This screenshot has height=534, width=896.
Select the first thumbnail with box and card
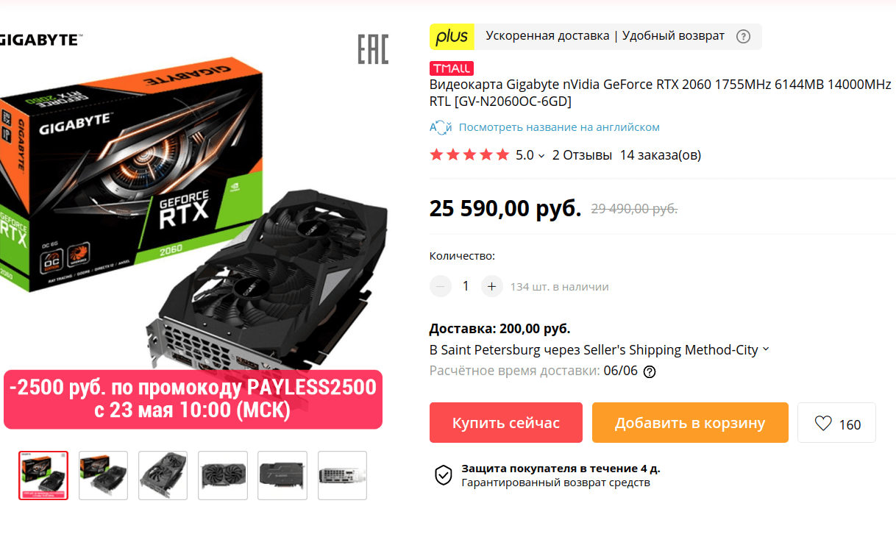43,476
